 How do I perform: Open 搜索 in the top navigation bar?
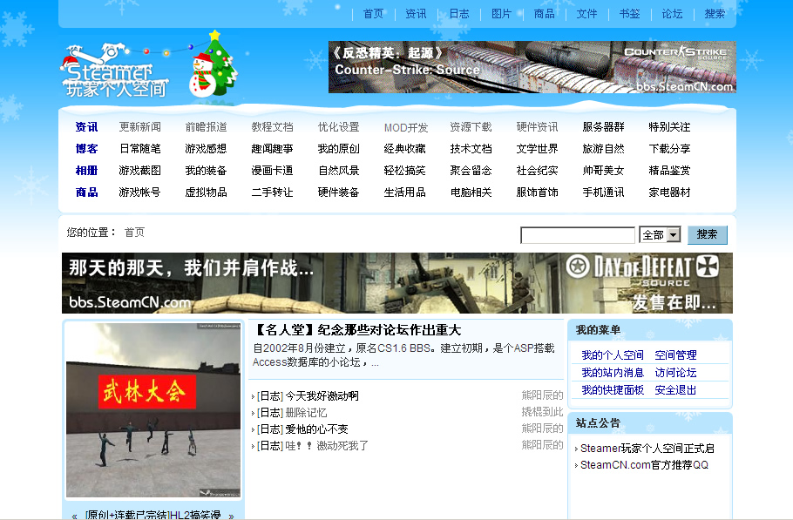(715, 14)
